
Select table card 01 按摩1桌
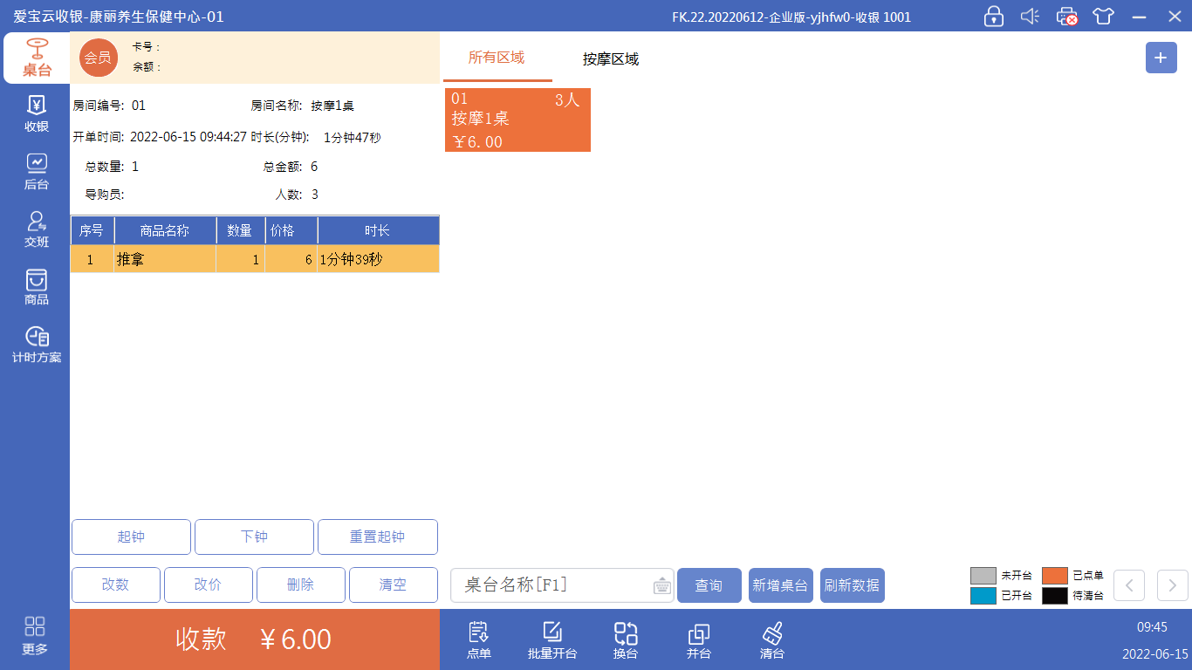click(517, 120)
